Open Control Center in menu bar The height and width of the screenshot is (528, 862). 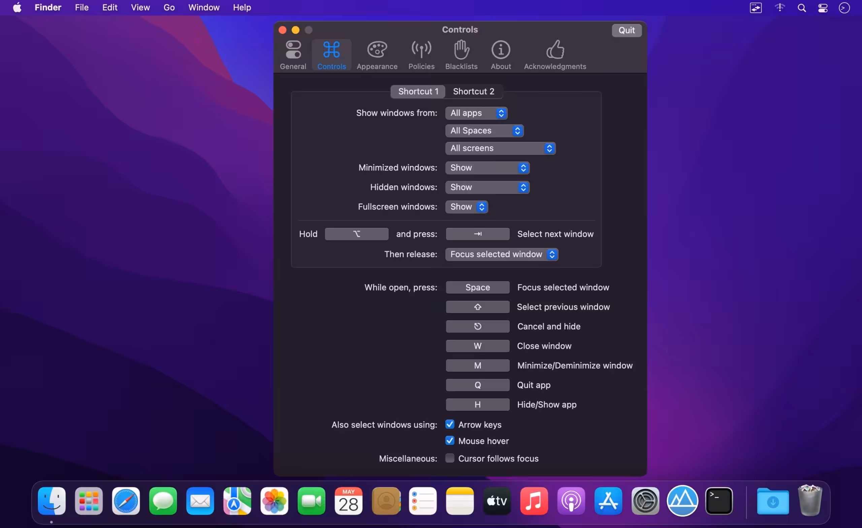click(823, 8)
